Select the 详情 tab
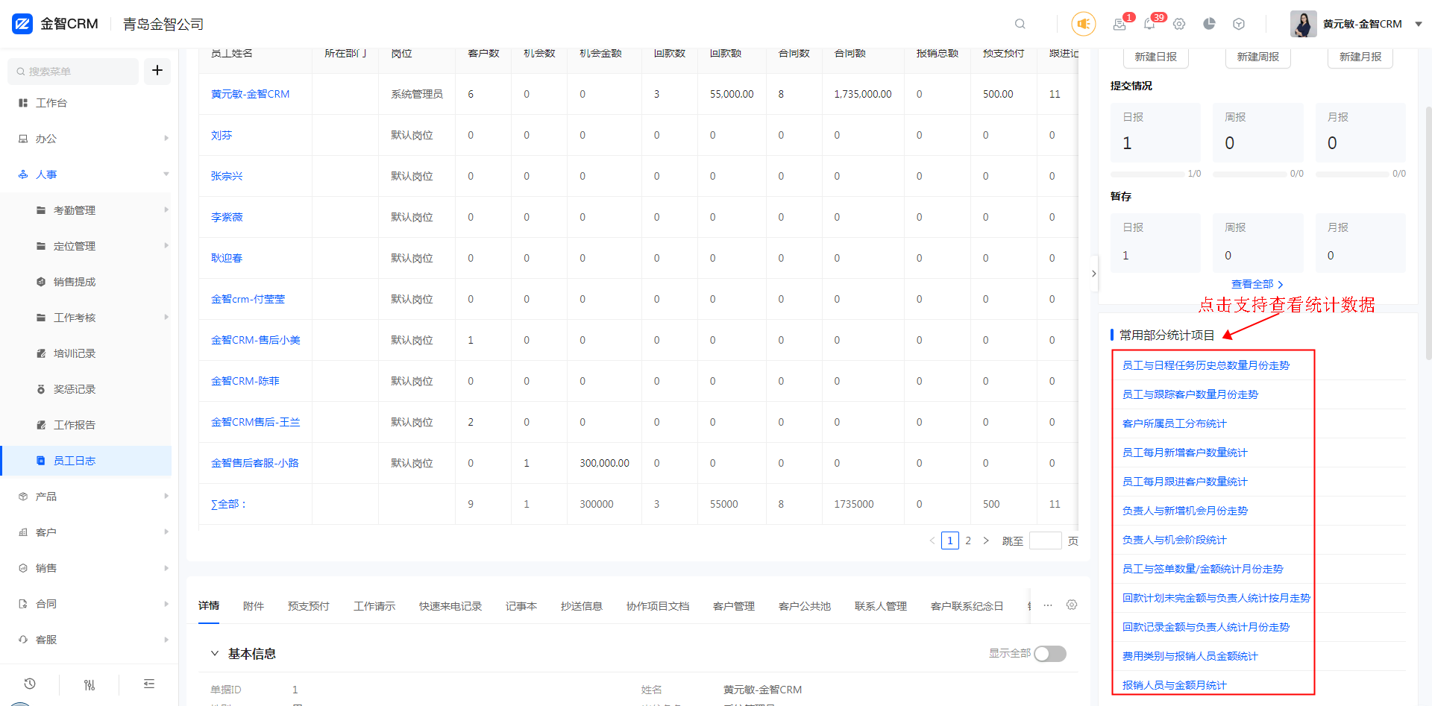 click(x=209, y=605)
